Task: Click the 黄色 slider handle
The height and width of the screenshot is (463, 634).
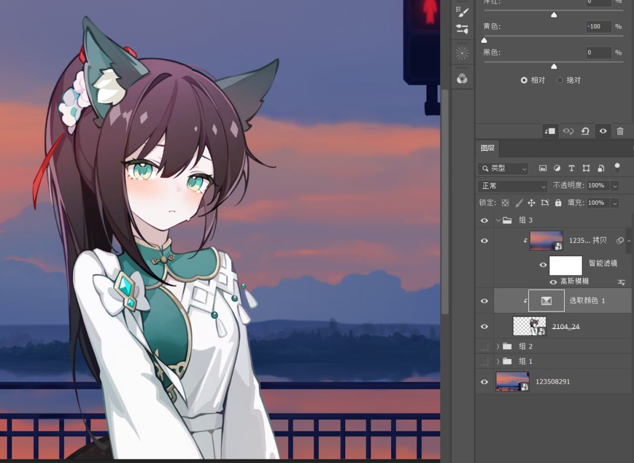Action: 484,40
